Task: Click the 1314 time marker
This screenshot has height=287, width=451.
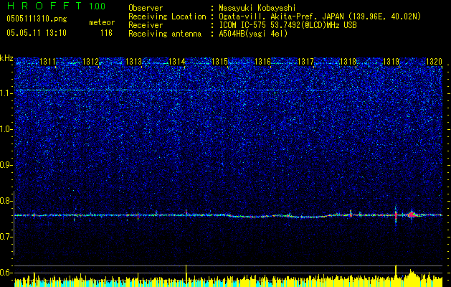Action: [x=176, y=62]
